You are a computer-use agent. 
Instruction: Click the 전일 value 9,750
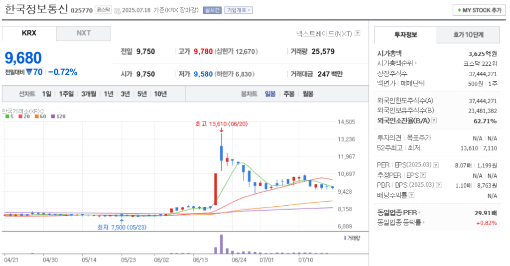tap(146, 51)
